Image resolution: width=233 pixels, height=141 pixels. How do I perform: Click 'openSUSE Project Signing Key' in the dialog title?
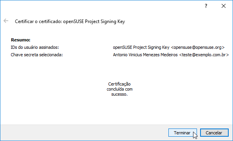(94, 21)
